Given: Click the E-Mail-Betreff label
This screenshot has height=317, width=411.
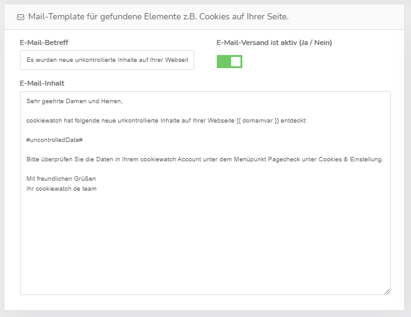Looking at the screenshot, I should click(x=44, y=43).
